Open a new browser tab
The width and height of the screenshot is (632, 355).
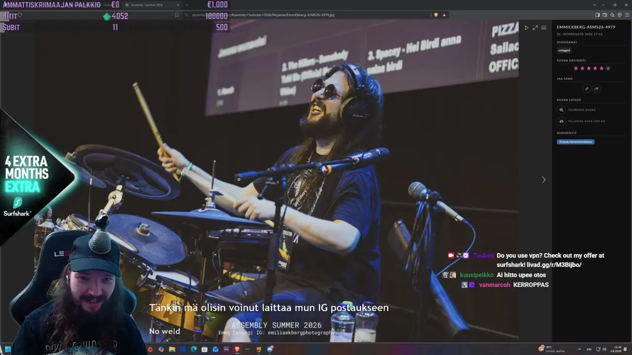point(187,5)
